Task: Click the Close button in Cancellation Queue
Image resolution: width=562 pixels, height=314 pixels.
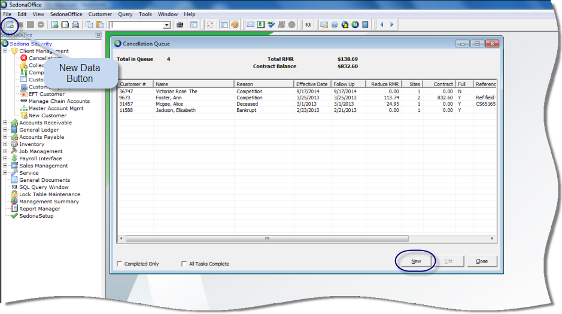Action: click(x=482, y=261)
